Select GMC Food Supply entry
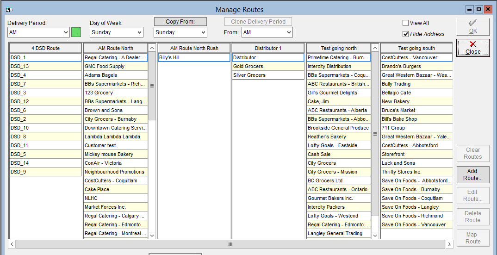The height and width of the screenshot is (255, 497). point(116,66)
